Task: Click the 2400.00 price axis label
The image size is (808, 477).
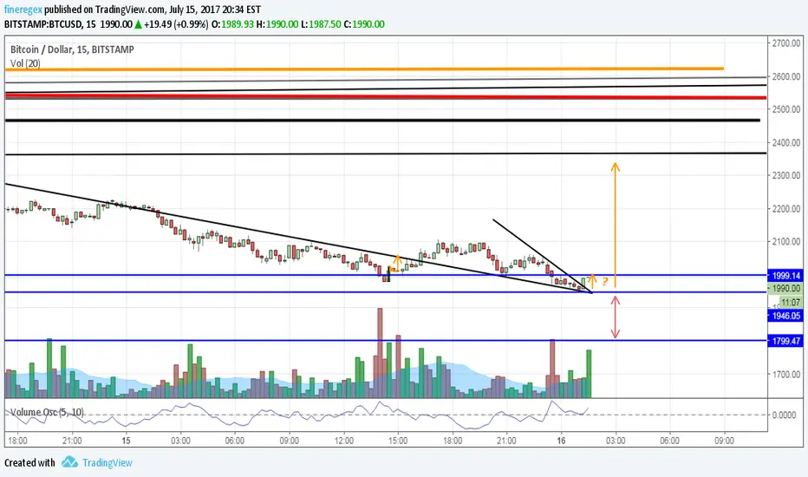Action: [x=785, y=142]
